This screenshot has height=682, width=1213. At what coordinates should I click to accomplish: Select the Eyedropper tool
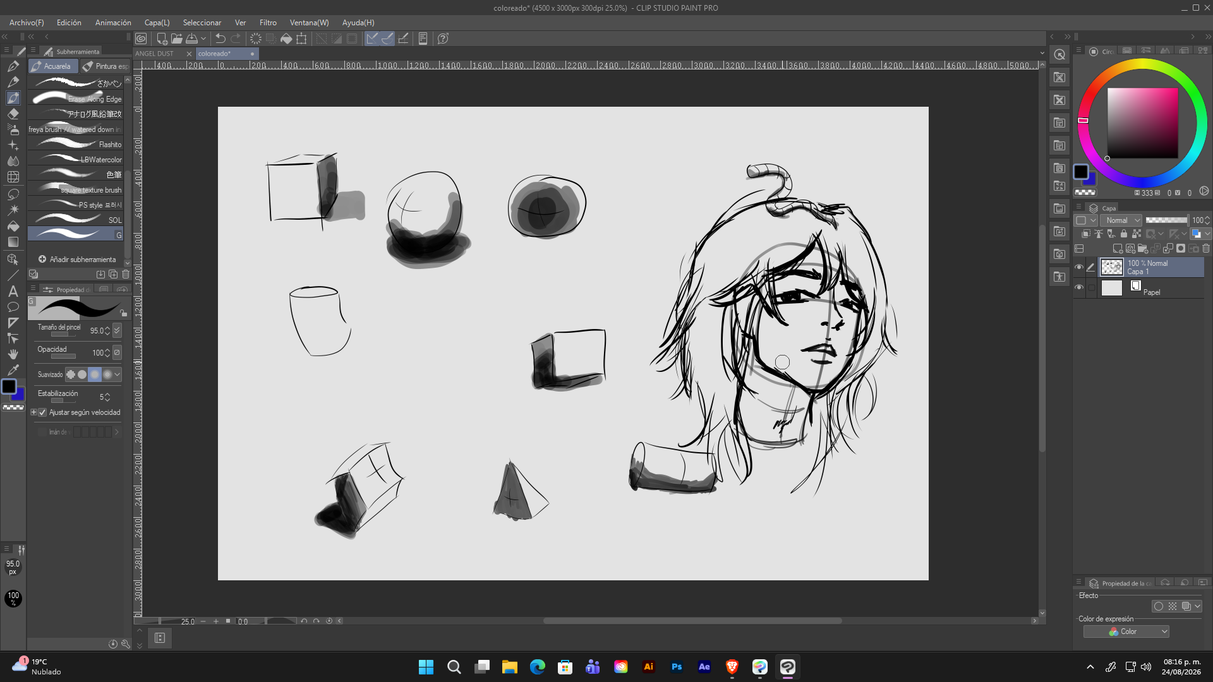13,370
